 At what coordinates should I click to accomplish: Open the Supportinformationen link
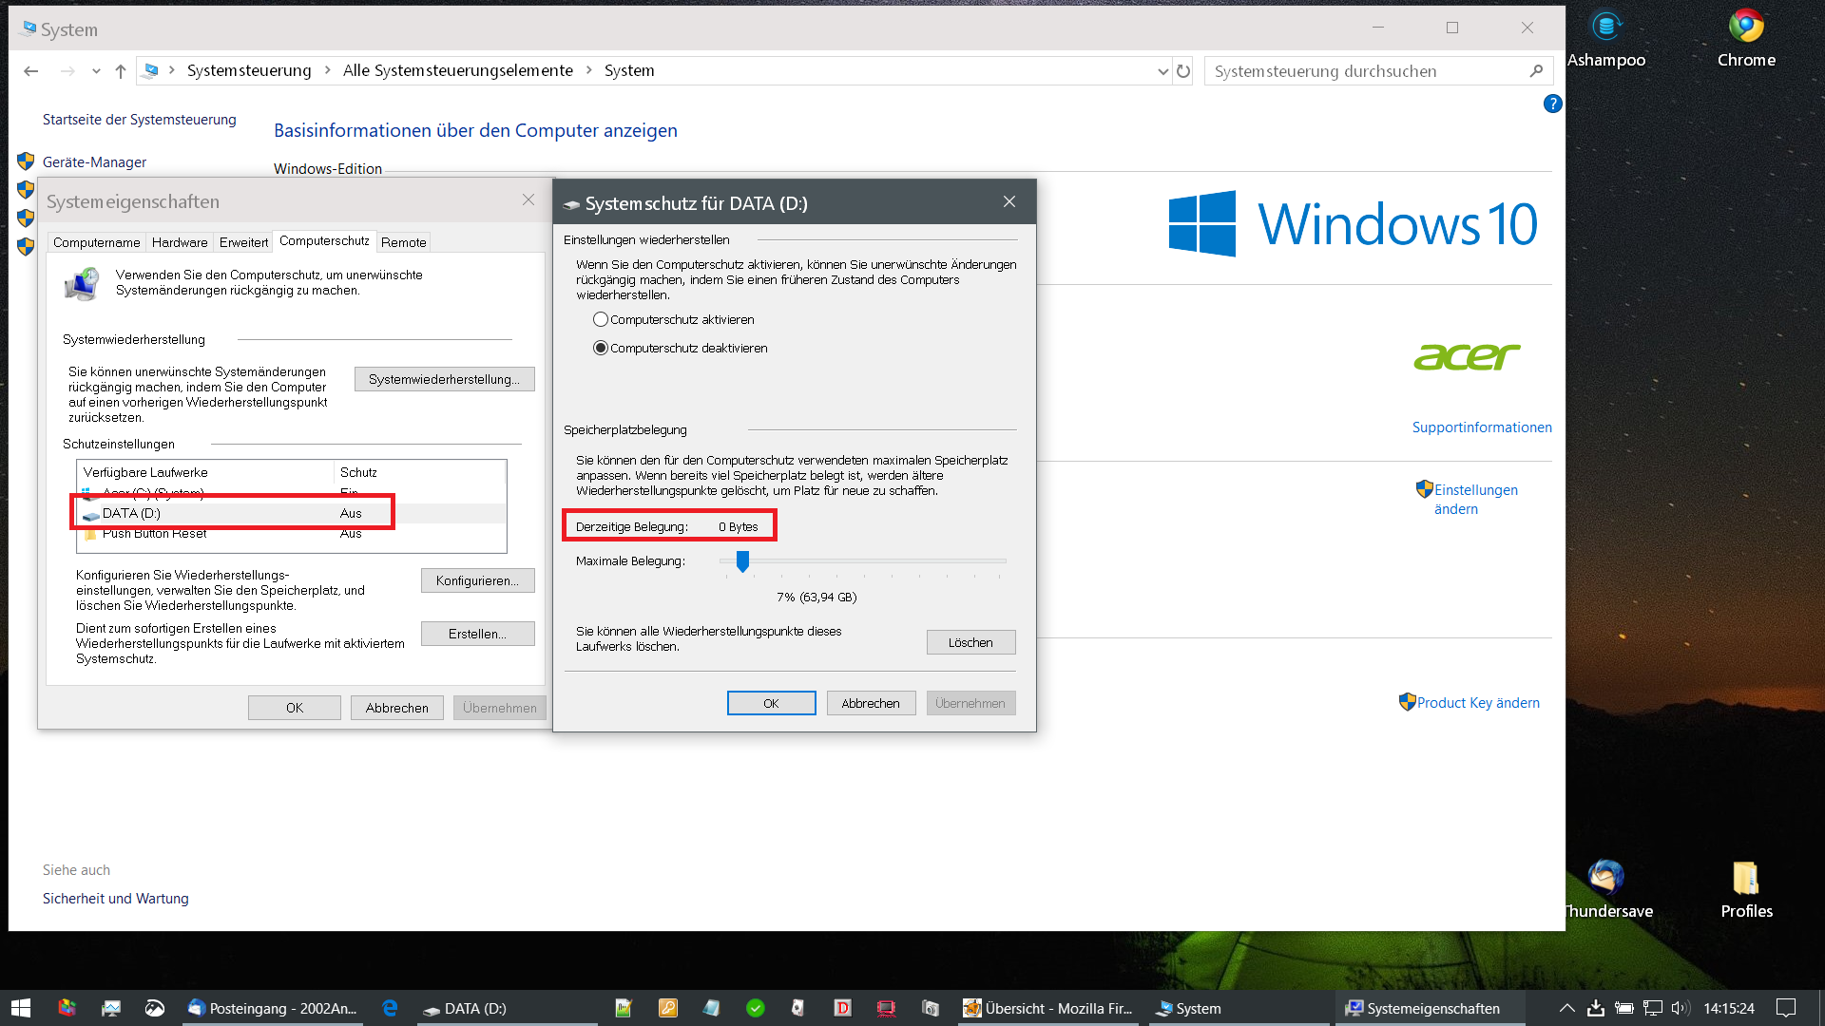tap(1481, 427)
